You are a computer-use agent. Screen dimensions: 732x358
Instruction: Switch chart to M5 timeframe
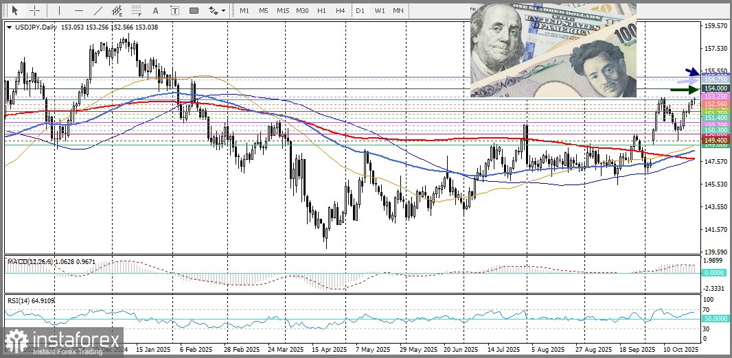(x=263, y=10)
